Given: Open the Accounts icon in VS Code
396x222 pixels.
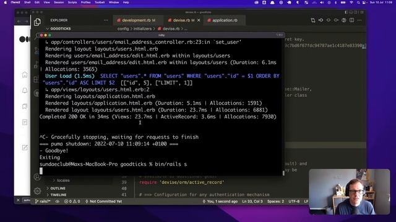Looking at the screenshot, I should click(37, 177).
